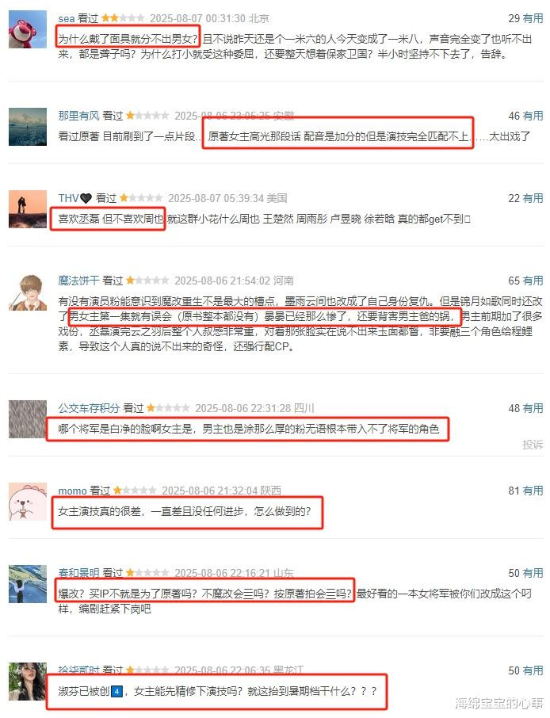This screenshot has height=718, width=550.
Task: Click the blue number 4 badge icon
Action: [x=116, y=691]
